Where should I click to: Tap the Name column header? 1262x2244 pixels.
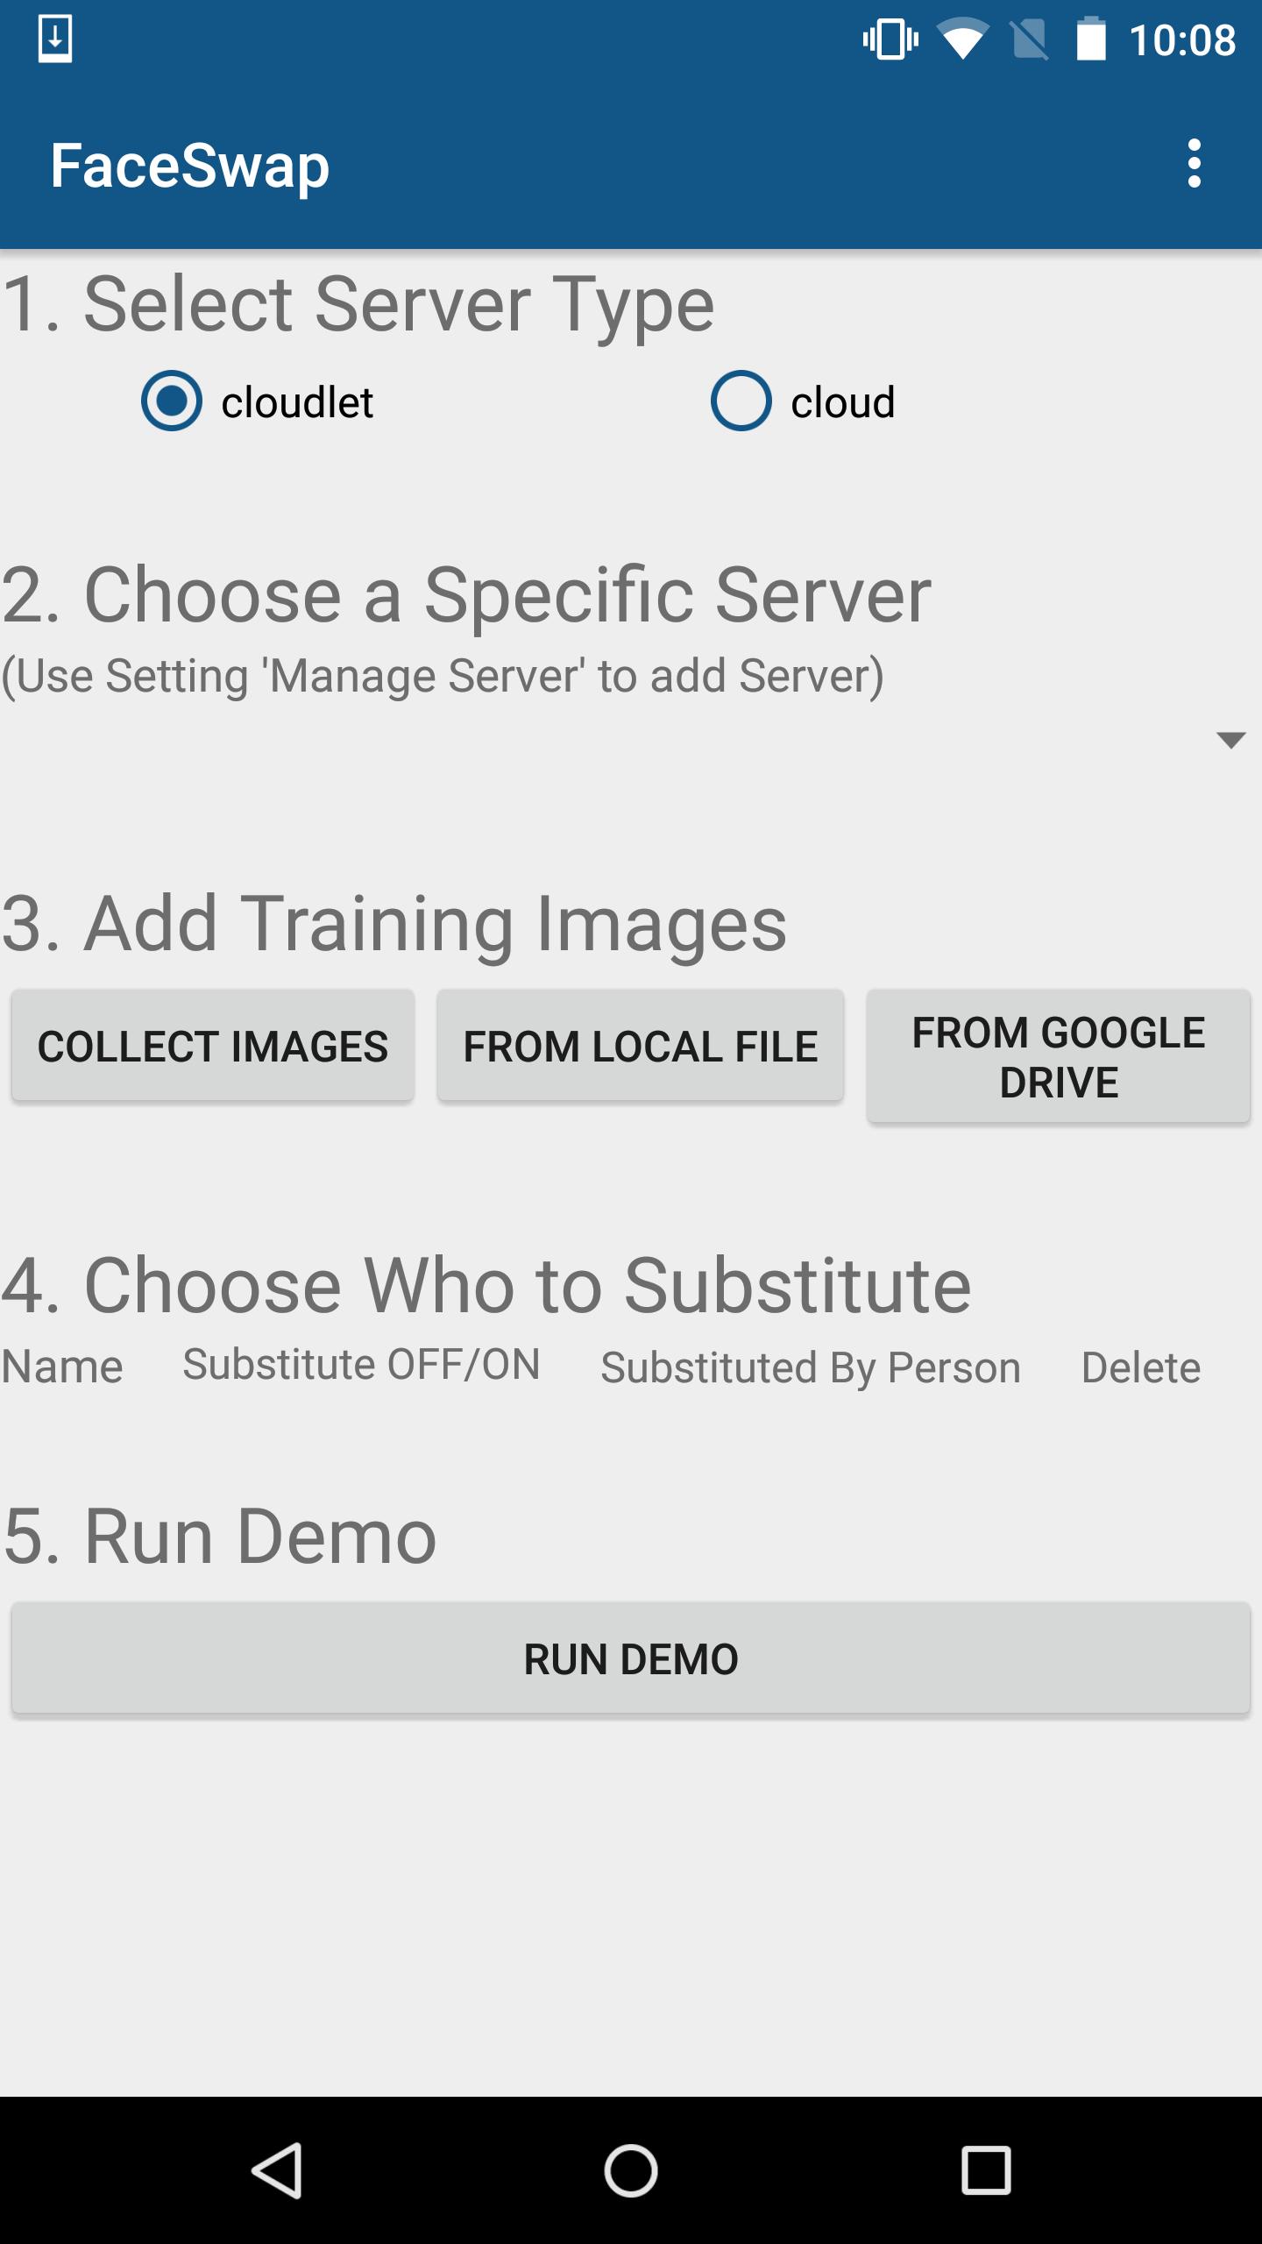pyautogui.click(x=61, y=1367)
